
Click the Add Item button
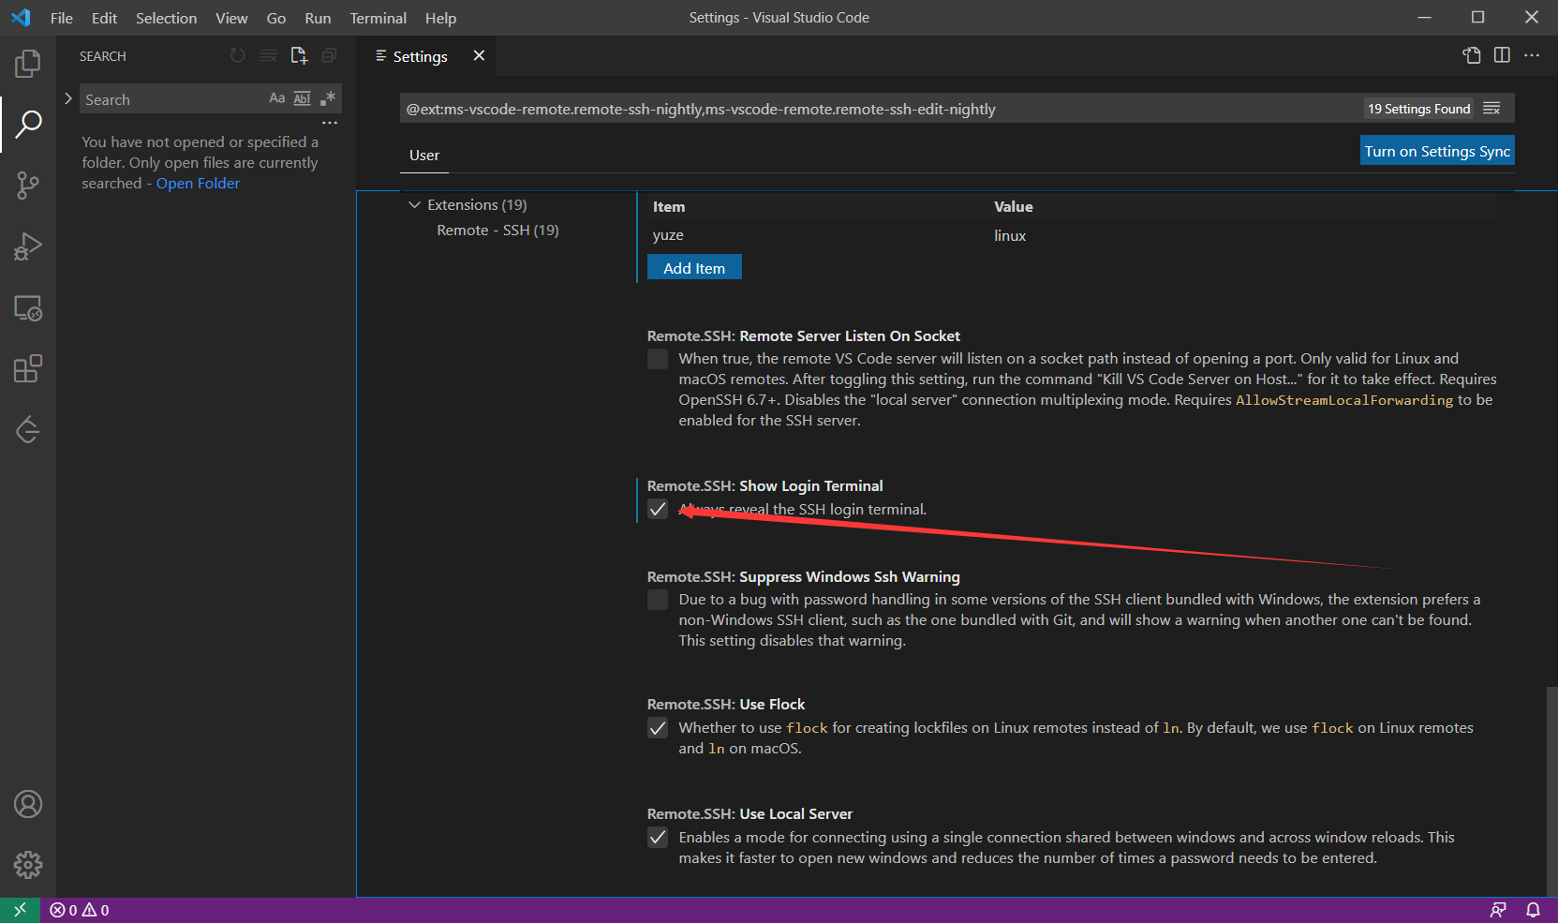[x=694, y=267]
